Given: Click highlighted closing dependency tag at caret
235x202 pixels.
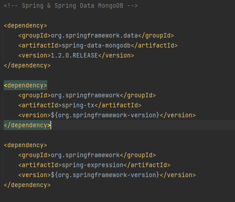Looking at the screenshot, I should [27, 125].
